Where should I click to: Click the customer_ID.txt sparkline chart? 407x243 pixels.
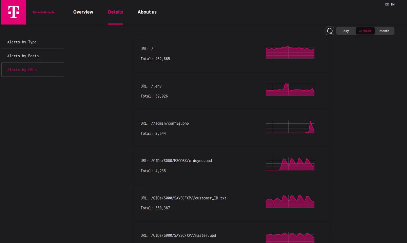pyautogui.click(x=290, y=201)
